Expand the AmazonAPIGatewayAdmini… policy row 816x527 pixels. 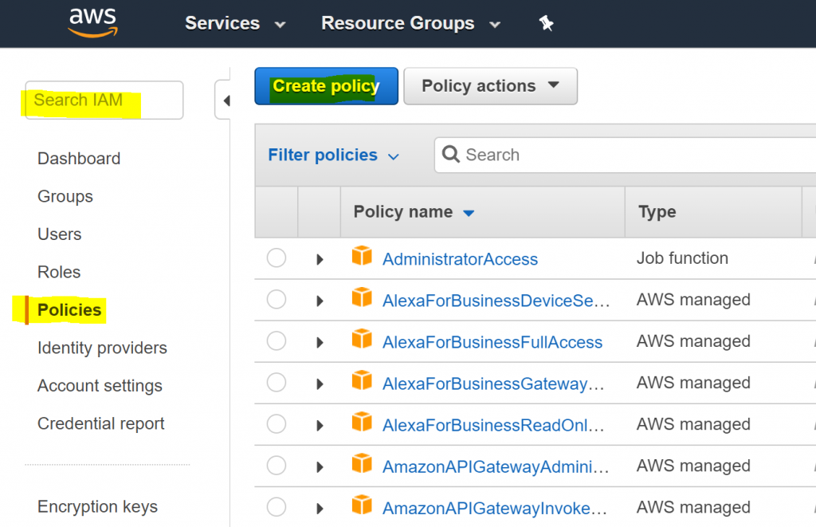tap(320, 467)
